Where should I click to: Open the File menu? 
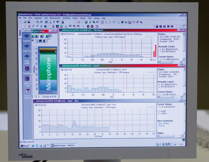20,18
